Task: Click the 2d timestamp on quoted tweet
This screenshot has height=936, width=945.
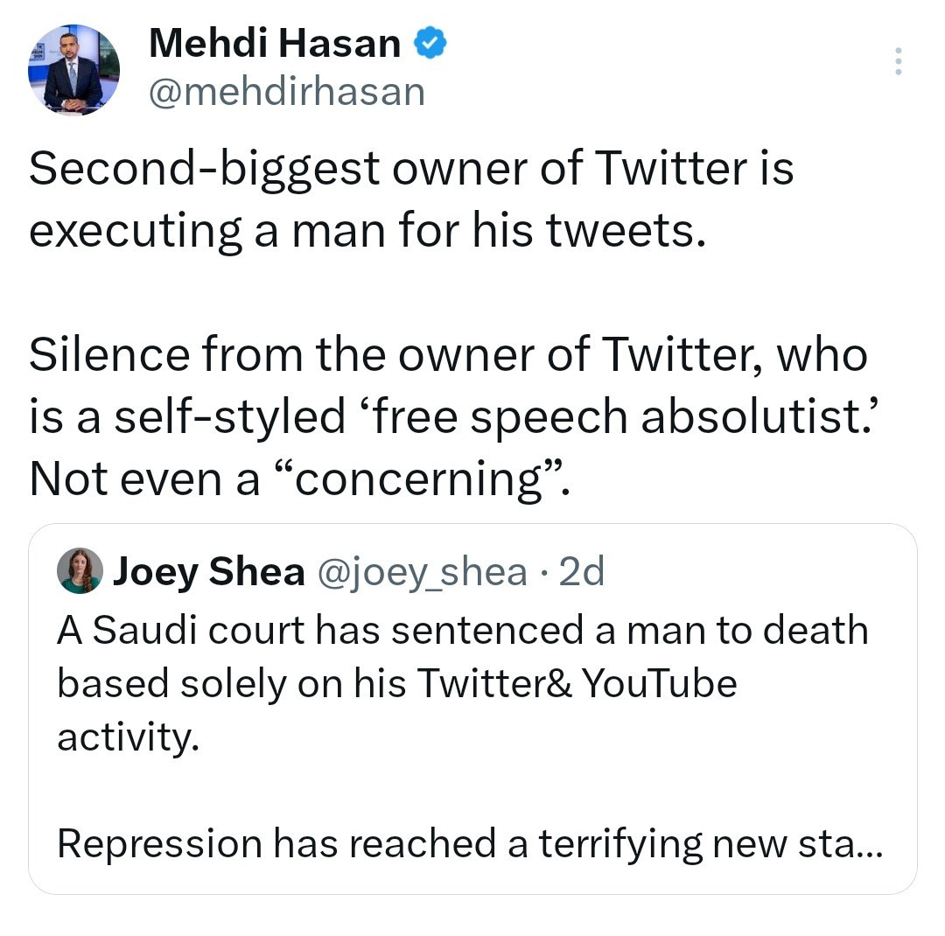Action: 581,572
